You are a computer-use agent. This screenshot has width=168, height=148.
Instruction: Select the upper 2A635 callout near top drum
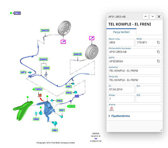pyautogui.click(x=45, y=30)
